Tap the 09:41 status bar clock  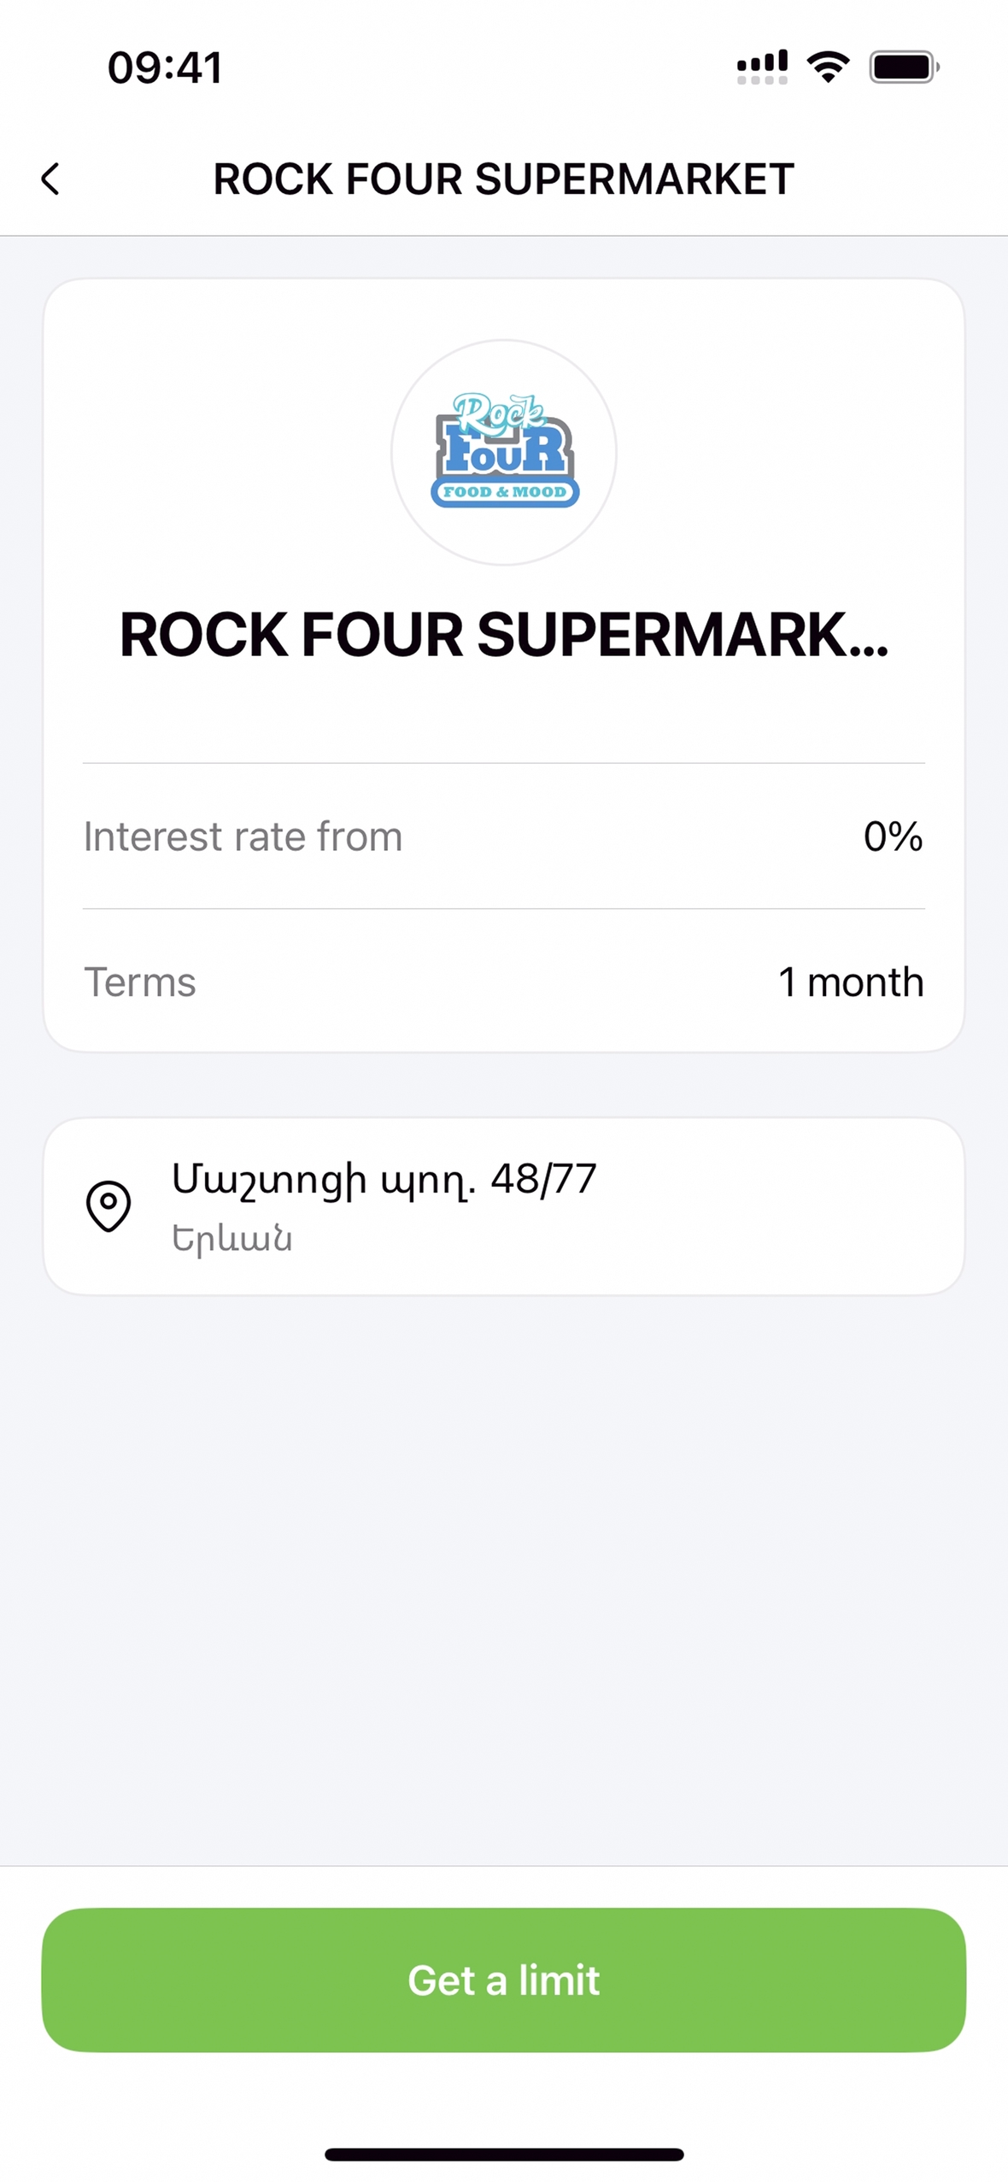click(165, 67)
